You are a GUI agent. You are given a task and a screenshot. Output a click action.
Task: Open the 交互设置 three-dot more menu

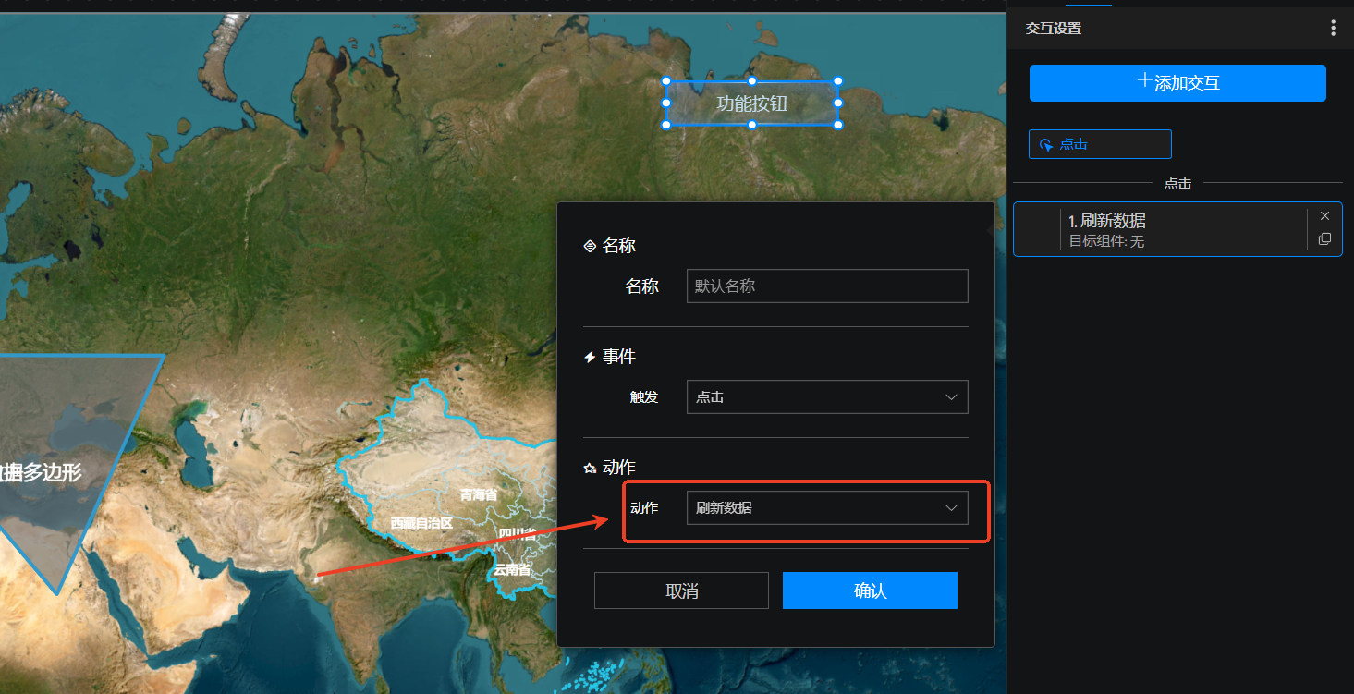click(x=1333, y=28)
